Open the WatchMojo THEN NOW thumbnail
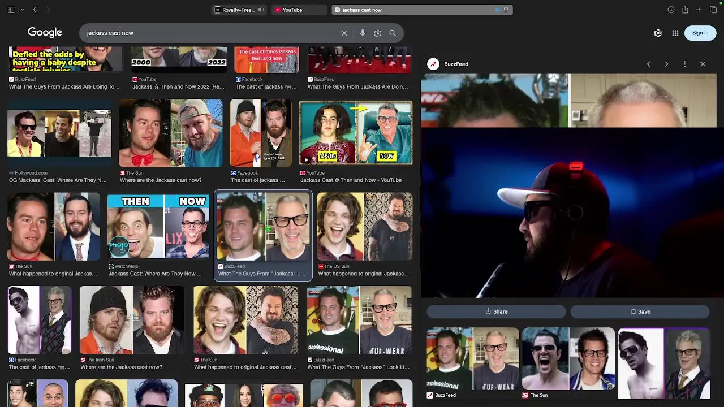 click(158, 227)
